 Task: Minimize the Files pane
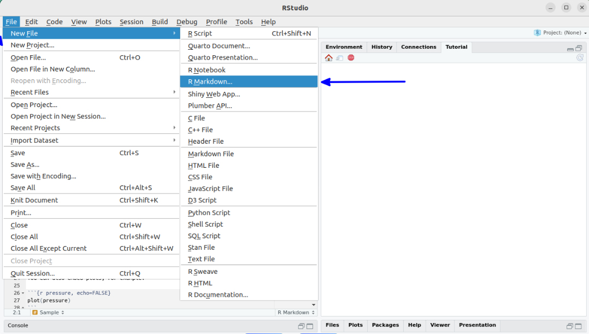(x=570, y=326)
